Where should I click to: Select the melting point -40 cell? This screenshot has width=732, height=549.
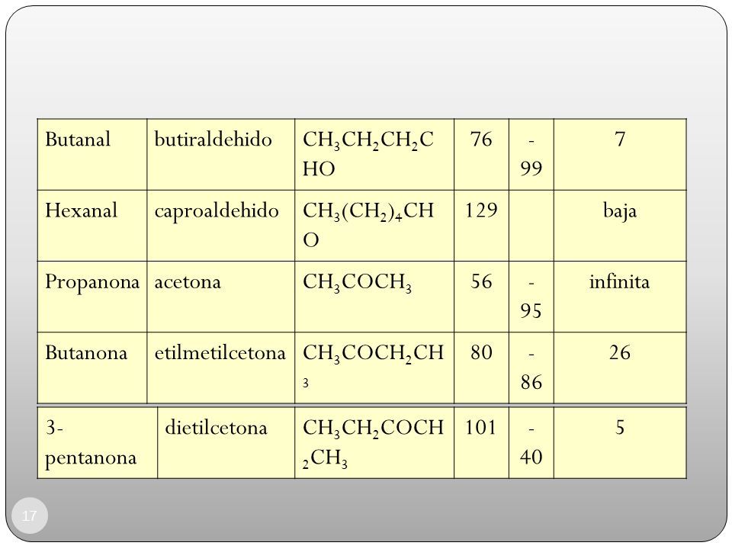coord(531,442)
